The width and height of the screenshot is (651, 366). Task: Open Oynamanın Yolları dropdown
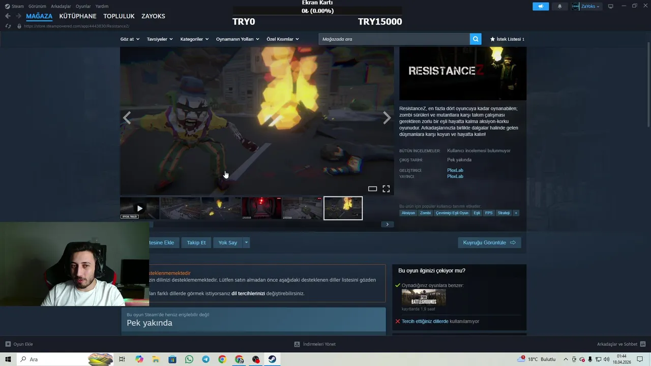coord(238,39)
